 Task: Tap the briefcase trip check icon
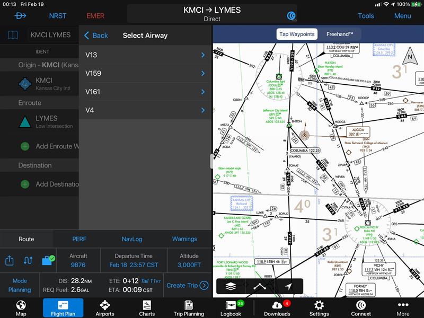(48, 260)
